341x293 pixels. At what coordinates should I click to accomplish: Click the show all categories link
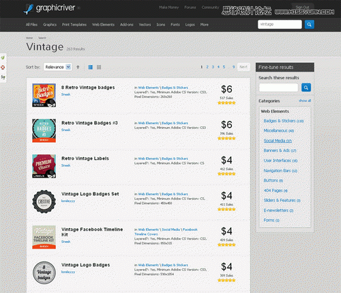305,100
